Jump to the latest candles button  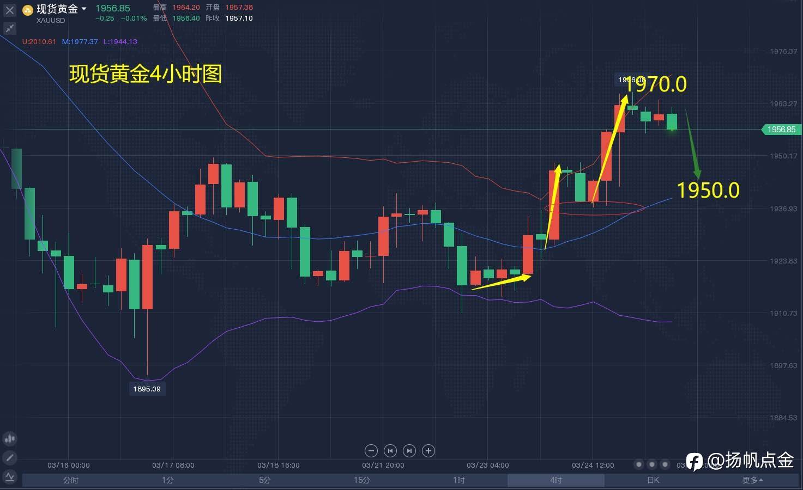pyautogui.click(x=409, y=451)
